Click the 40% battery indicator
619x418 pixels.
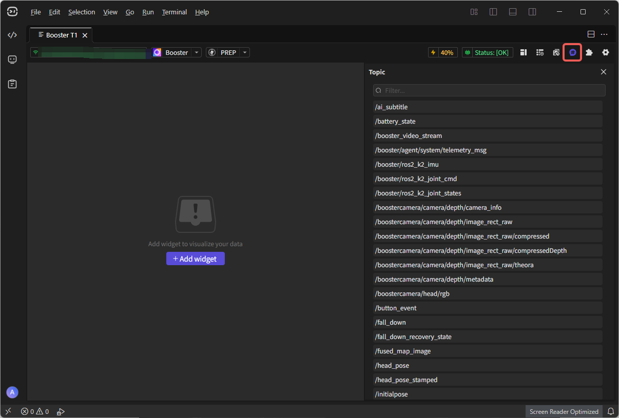click(x=443, y=52)
